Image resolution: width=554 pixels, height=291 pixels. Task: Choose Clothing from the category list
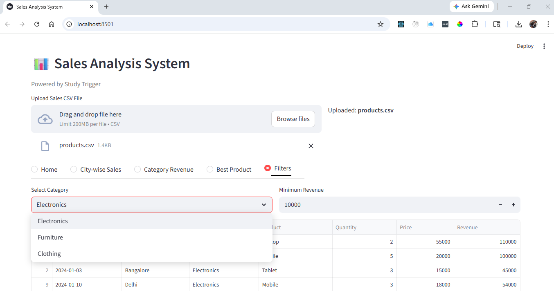pyautogui.click(x=49, y=253)
